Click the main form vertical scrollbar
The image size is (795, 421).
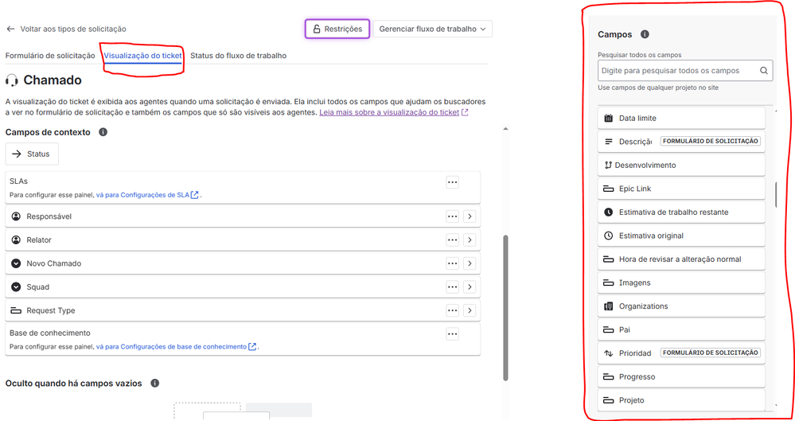tap(505, 307)
